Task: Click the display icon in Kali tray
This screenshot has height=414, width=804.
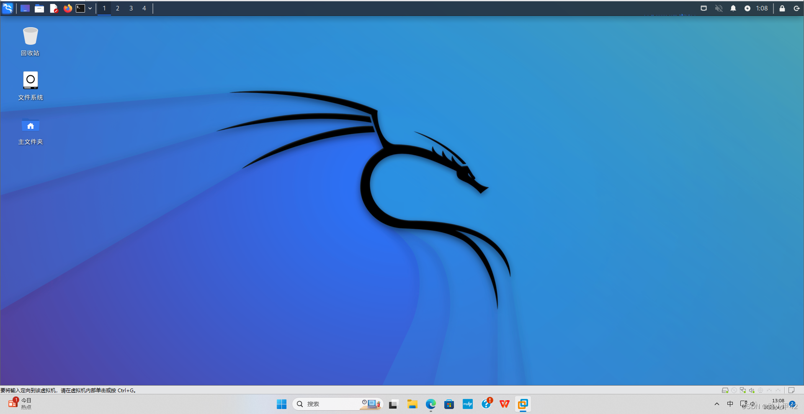Action: coord(704,8)
